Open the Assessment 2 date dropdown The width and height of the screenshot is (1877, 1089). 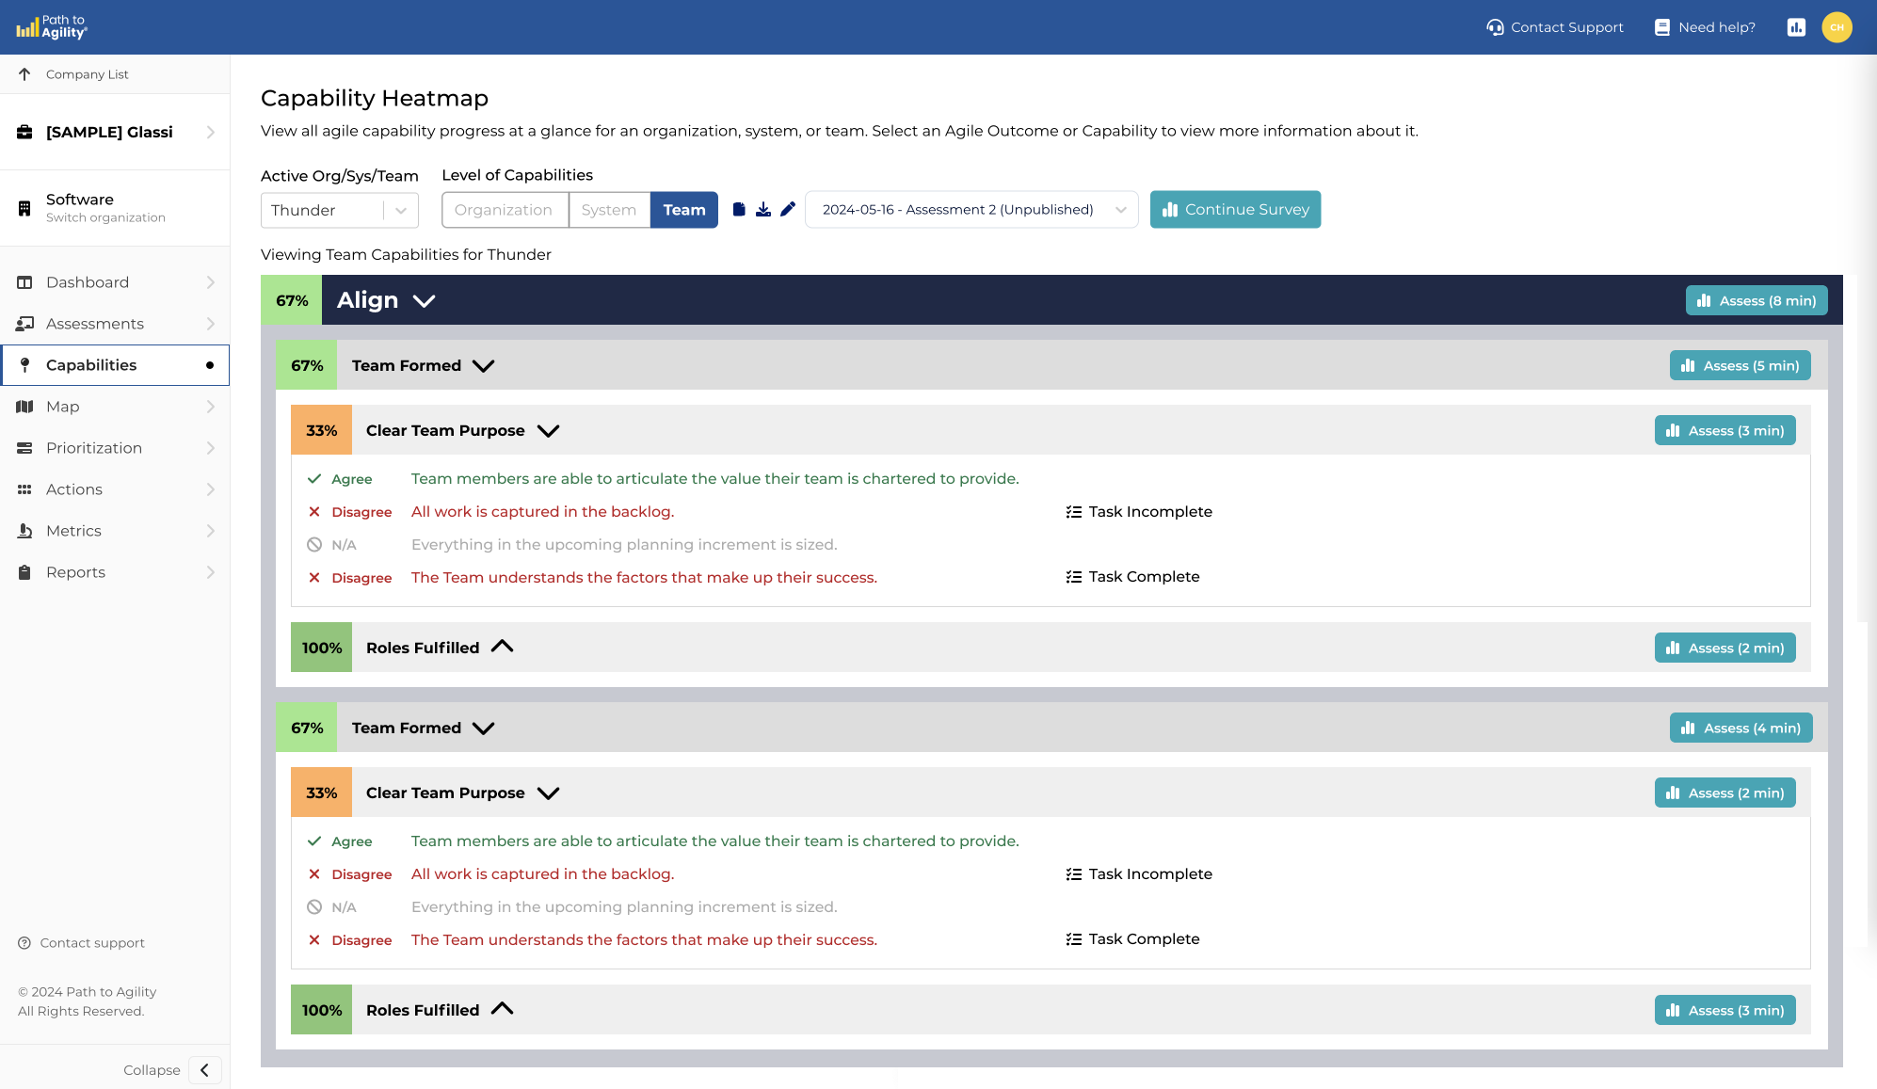point(971,210)
